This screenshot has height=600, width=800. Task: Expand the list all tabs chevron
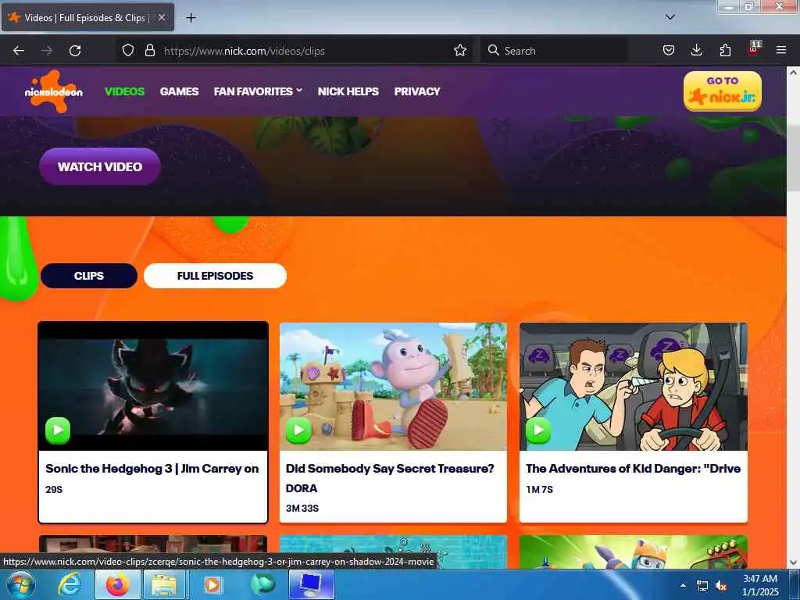670,17
